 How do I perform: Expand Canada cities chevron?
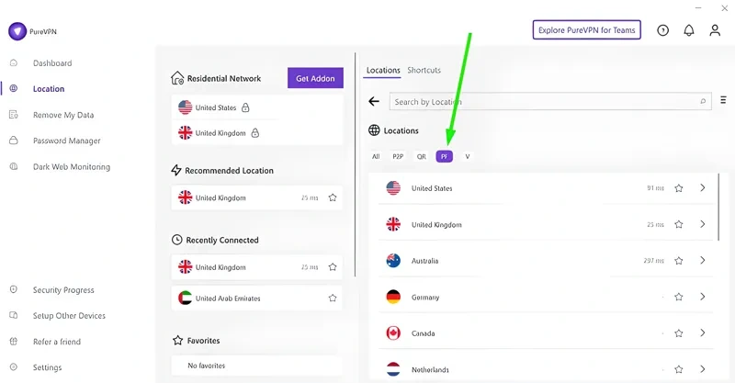(703, 332)
